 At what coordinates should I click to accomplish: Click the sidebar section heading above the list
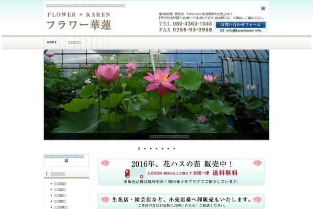[x=66, y=174]
